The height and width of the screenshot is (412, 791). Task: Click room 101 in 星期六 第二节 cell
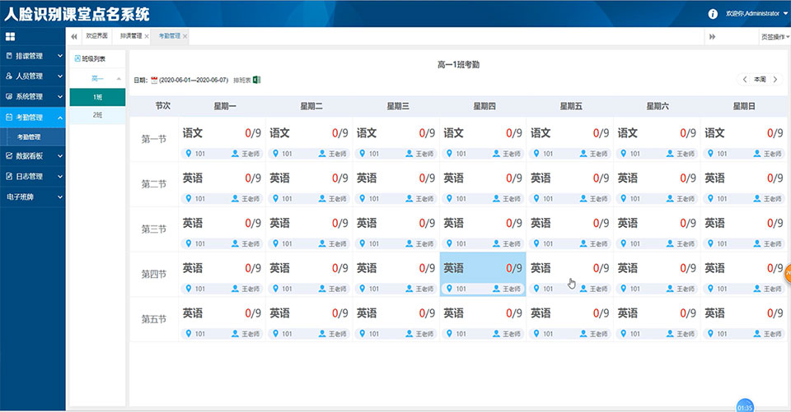635,199
